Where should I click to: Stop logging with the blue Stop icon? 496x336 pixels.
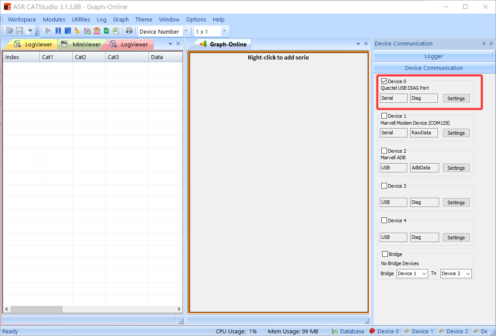(x=68, y=31)
